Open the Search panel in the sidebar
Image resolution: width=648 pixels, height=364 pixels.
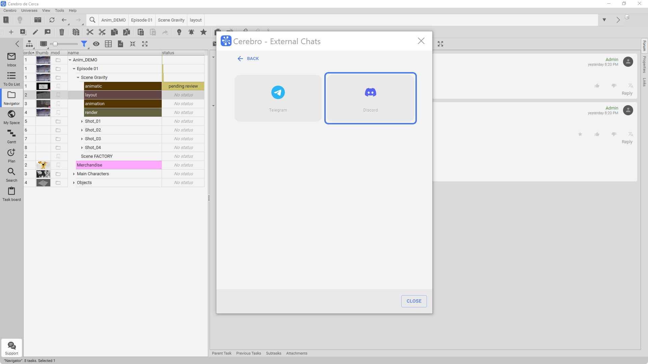pyautogui.click(x=11, y=175)
